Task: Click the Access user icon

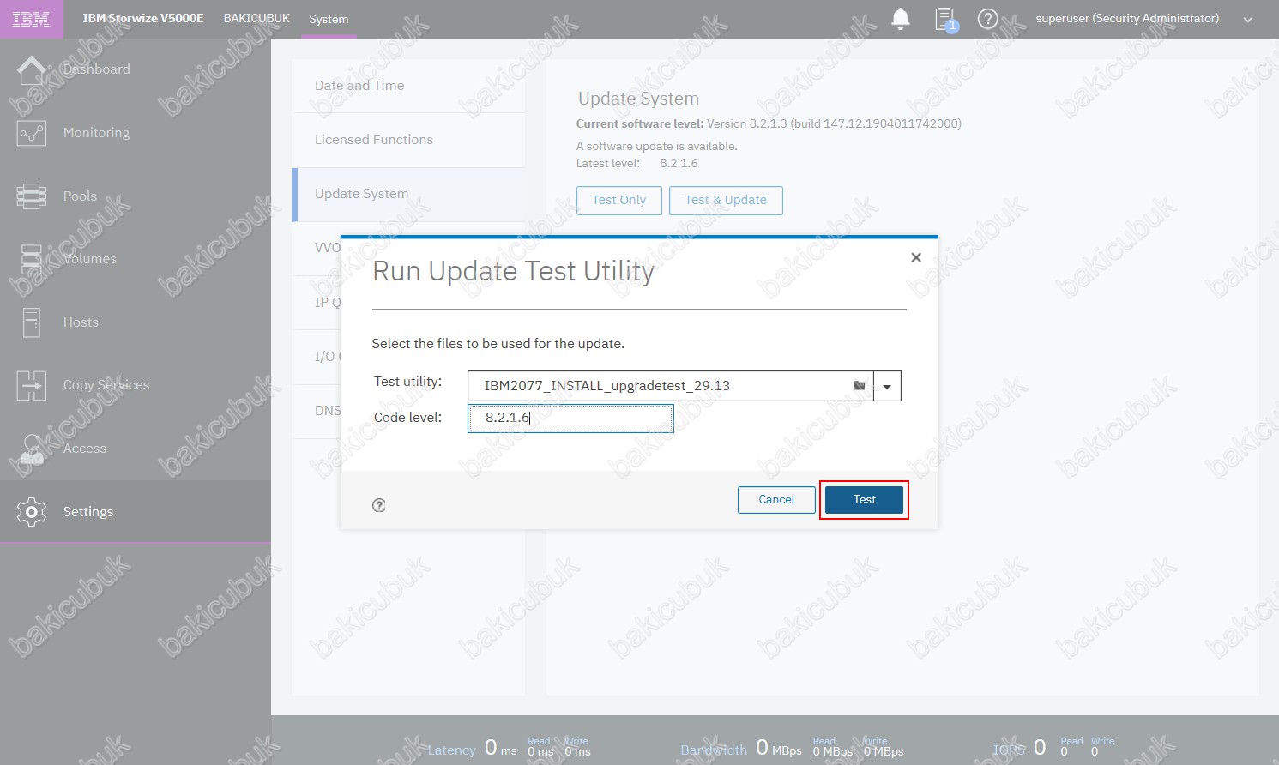Action: point(32,449)
